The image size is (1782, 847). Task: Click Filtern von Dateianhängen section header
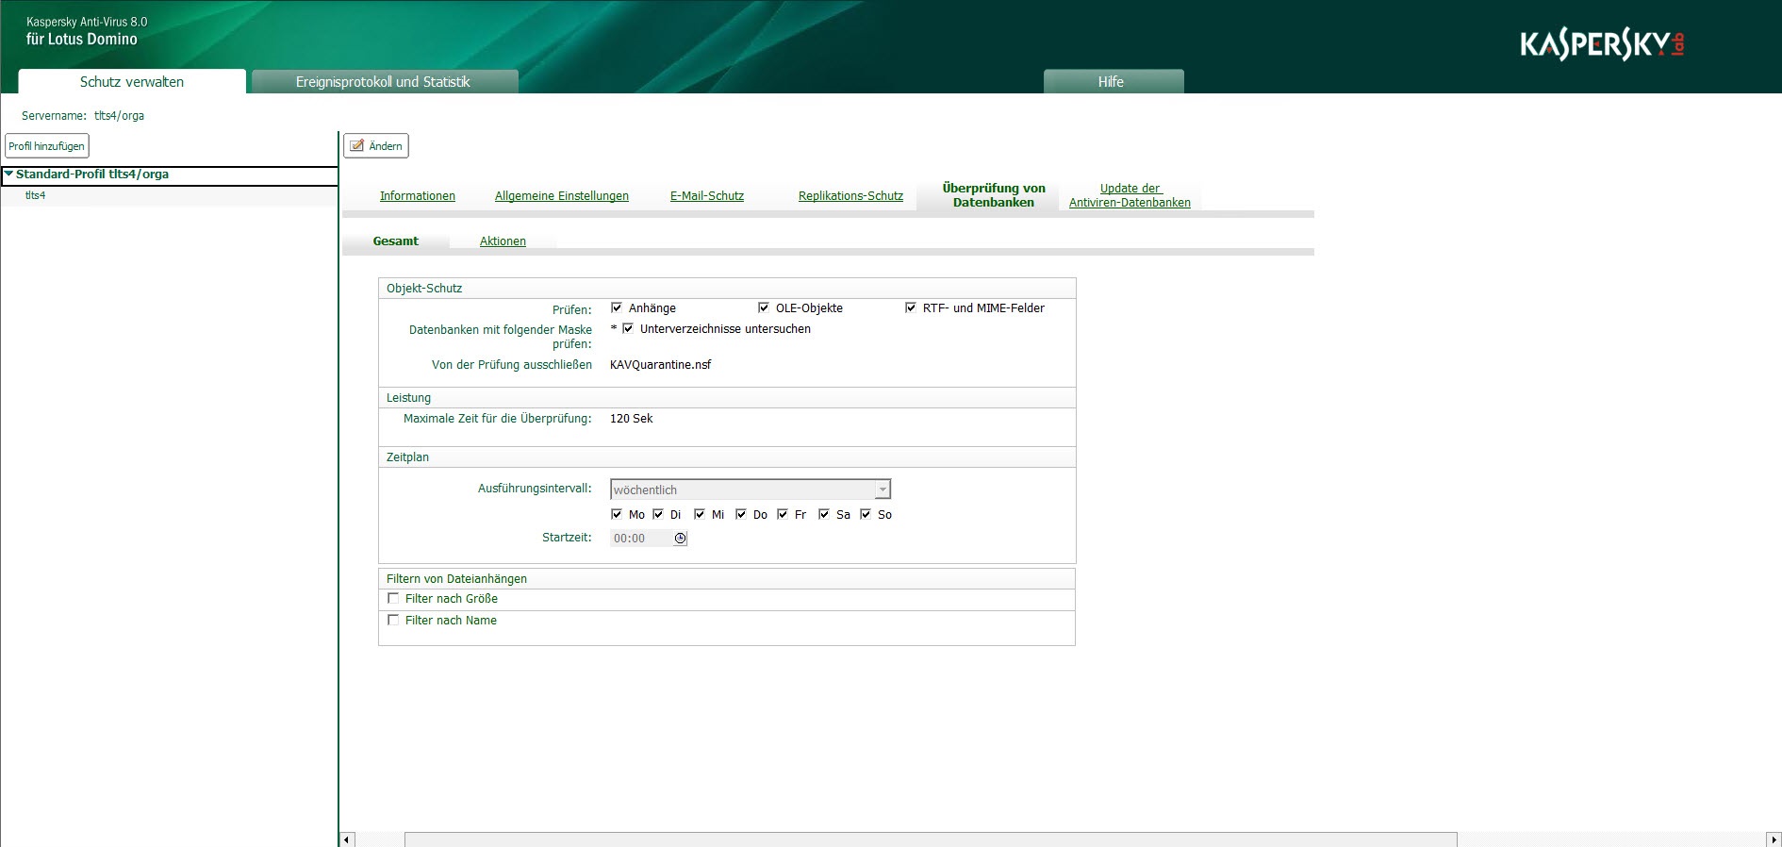(x=727, y=579)
